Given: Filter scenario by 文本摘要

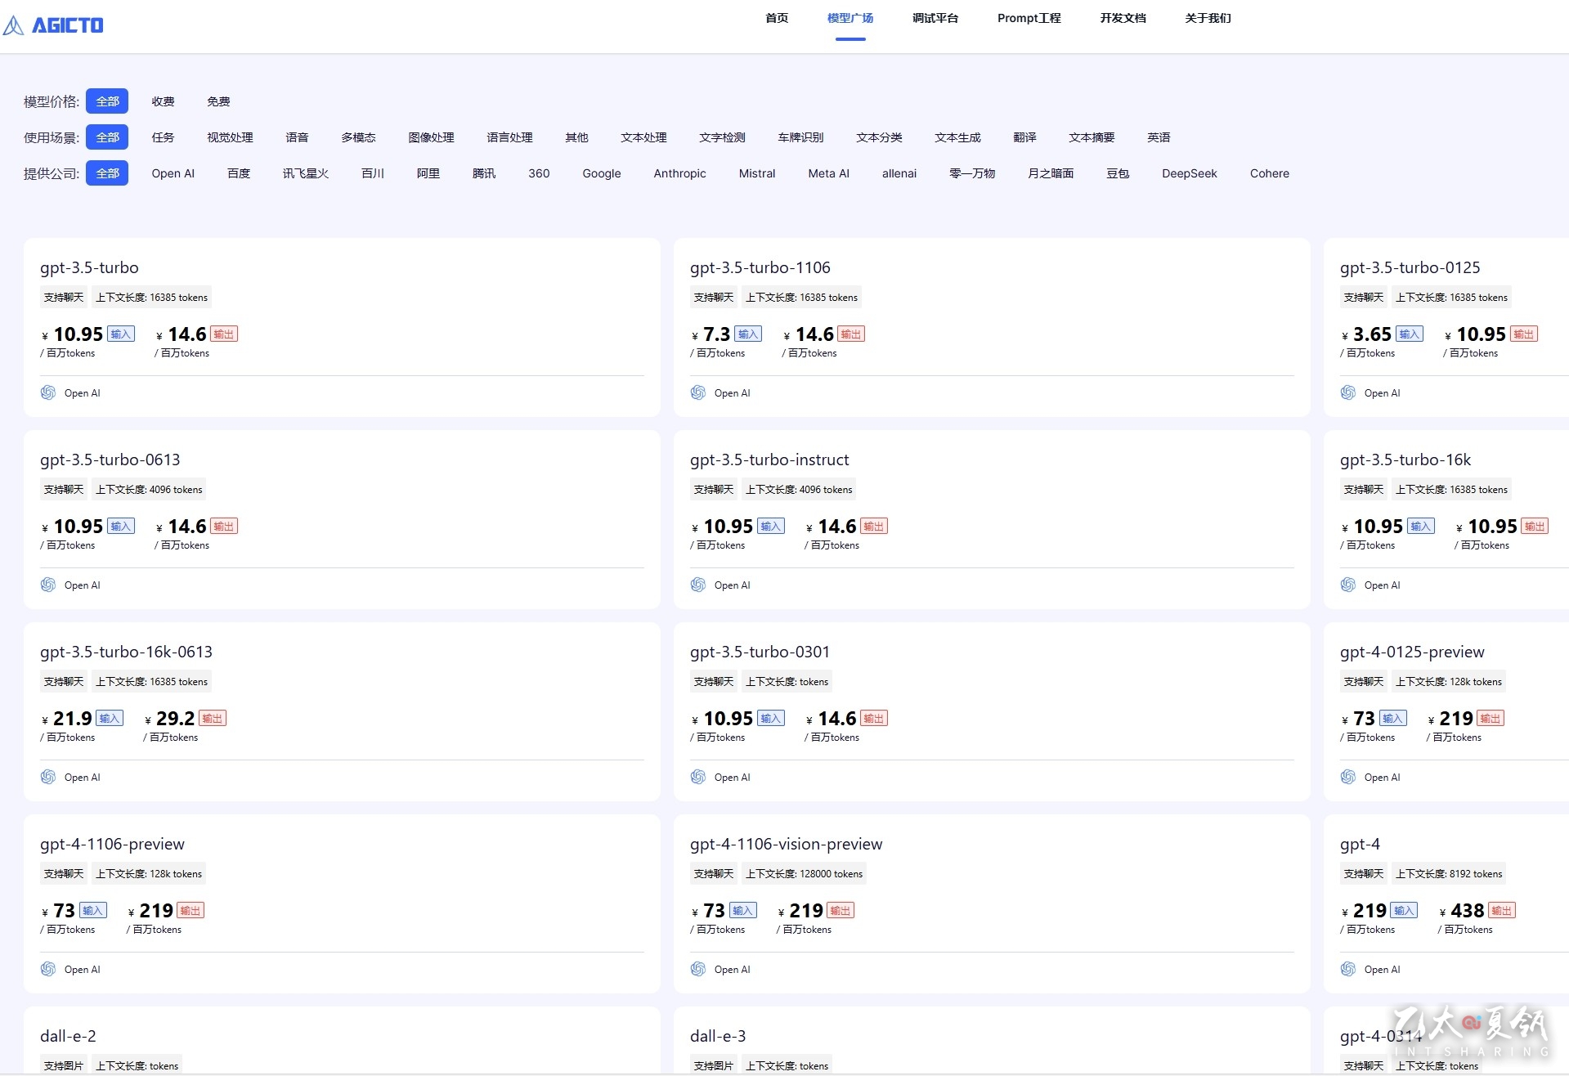Looking at the screenshot, I should 1092,137.
